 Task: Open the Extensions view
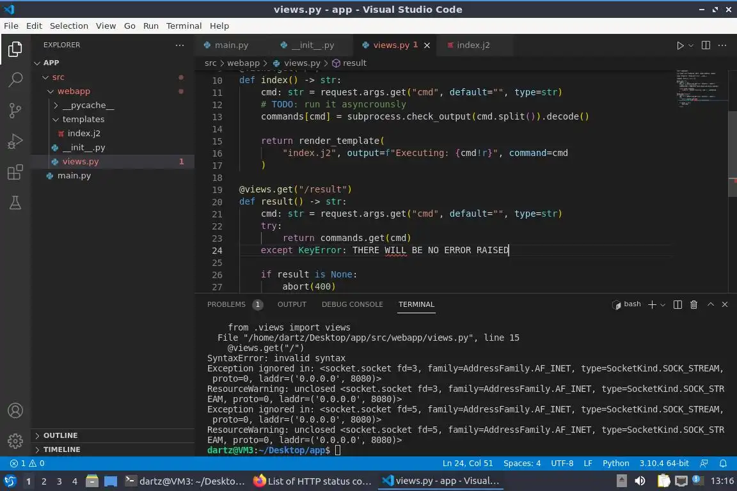[x=15, y=172]
